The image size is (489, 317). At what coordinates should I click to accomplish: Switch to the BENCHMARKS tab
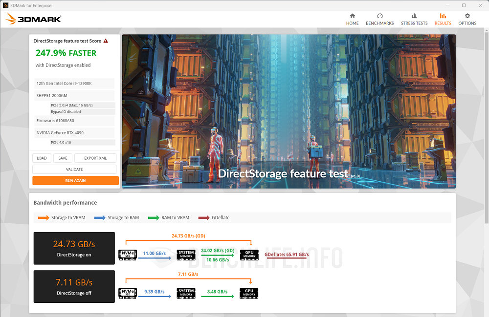tap(380, 20)
